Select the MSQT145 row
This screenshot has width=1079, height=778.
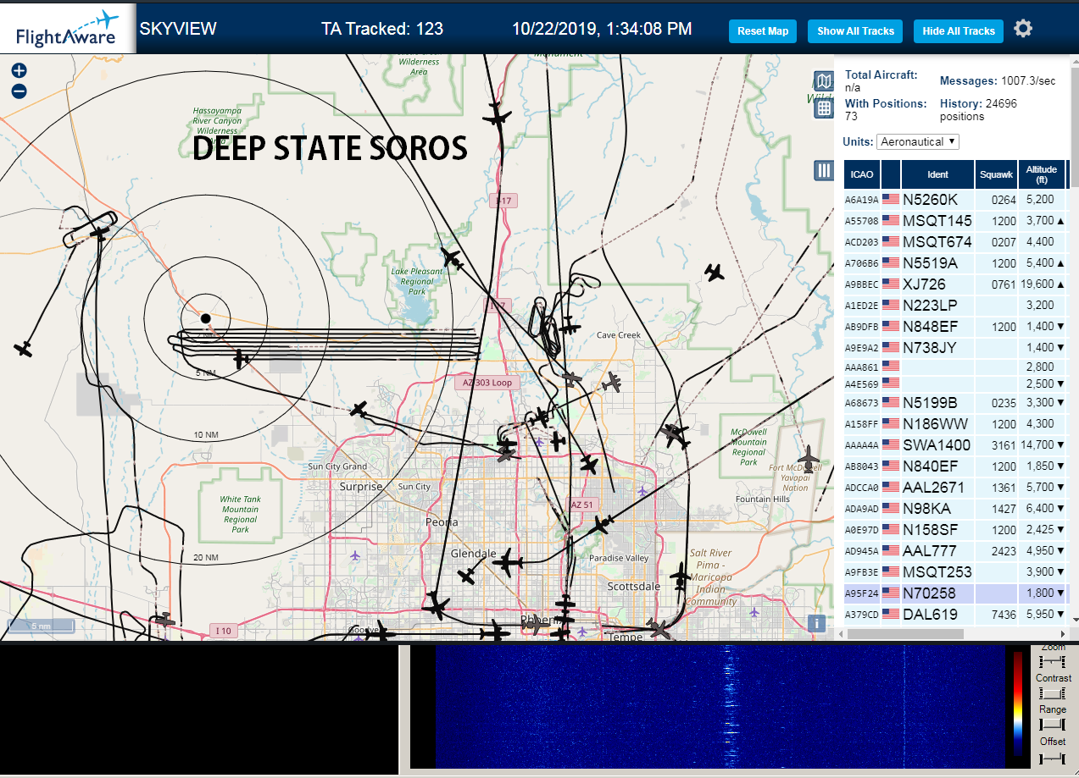point(955,220)
